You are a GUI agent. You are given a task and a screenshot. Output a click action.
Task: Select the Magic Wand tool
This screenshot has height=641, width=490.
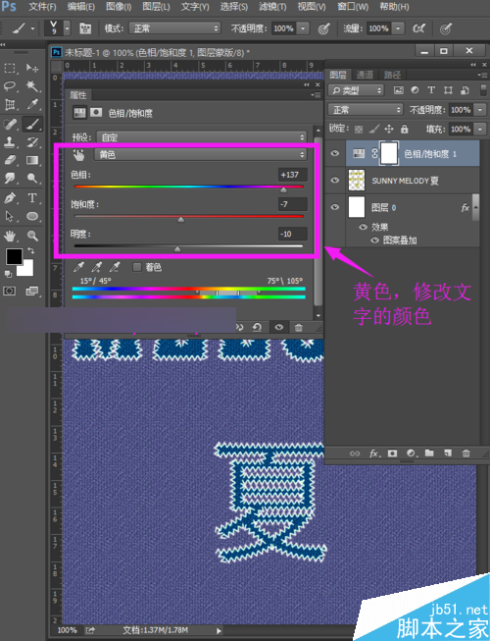coord(32,85)
